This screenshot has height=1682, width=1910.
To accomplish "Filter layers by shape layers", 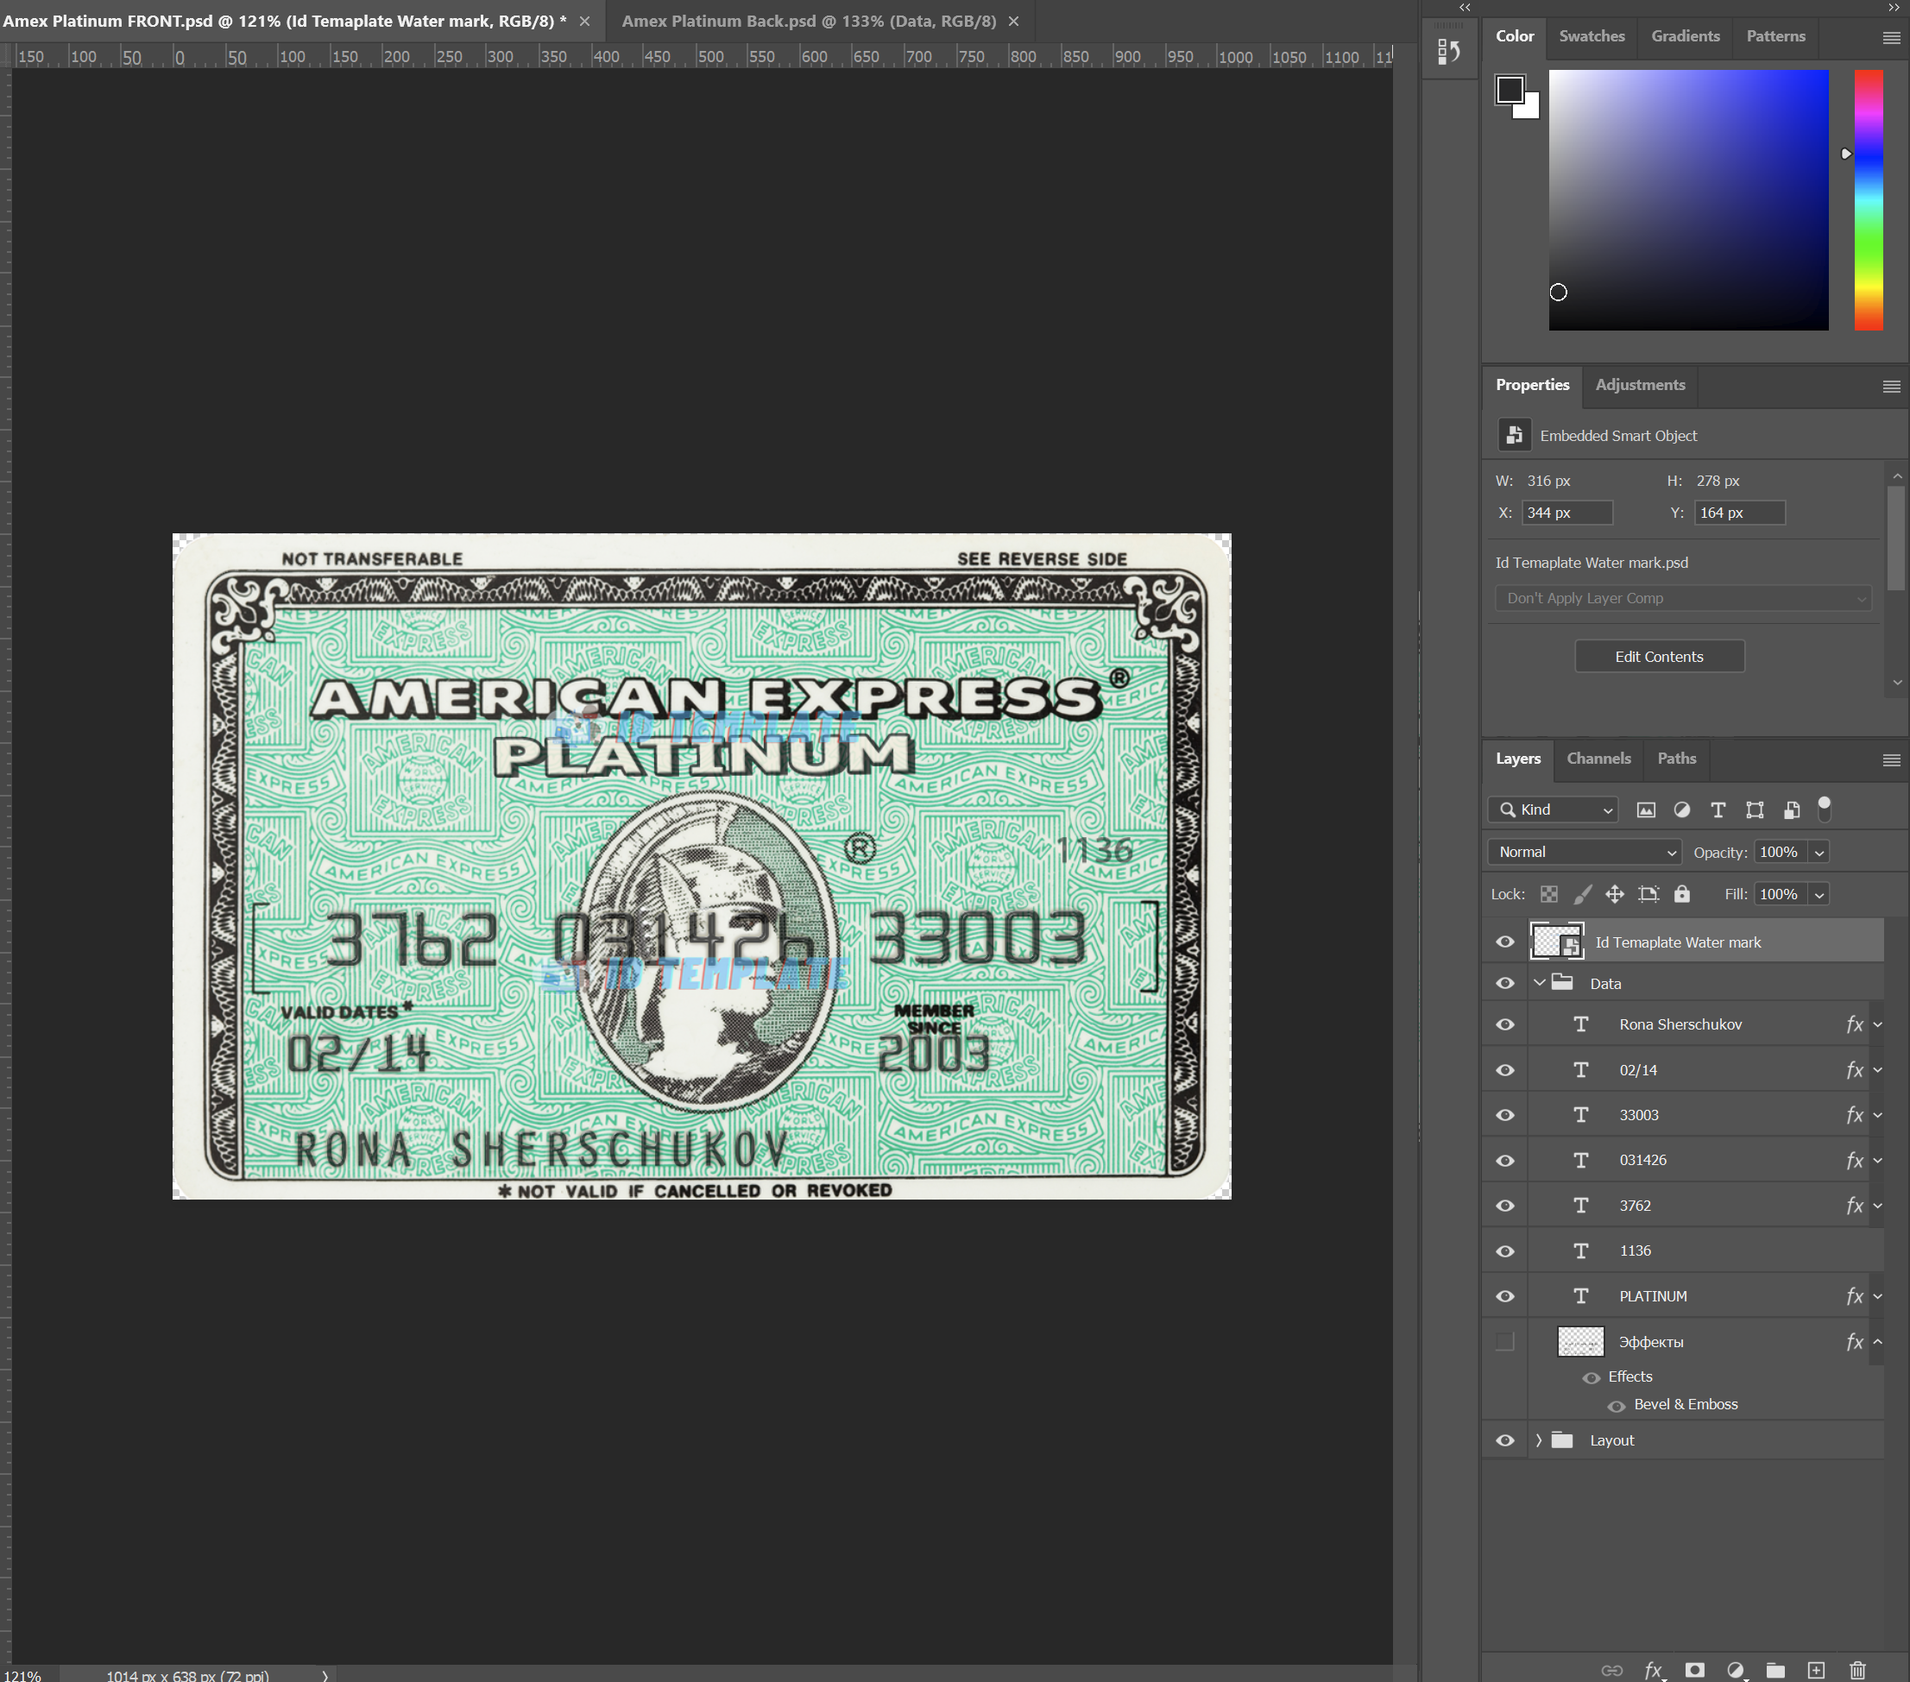I will click(1755, 810).
